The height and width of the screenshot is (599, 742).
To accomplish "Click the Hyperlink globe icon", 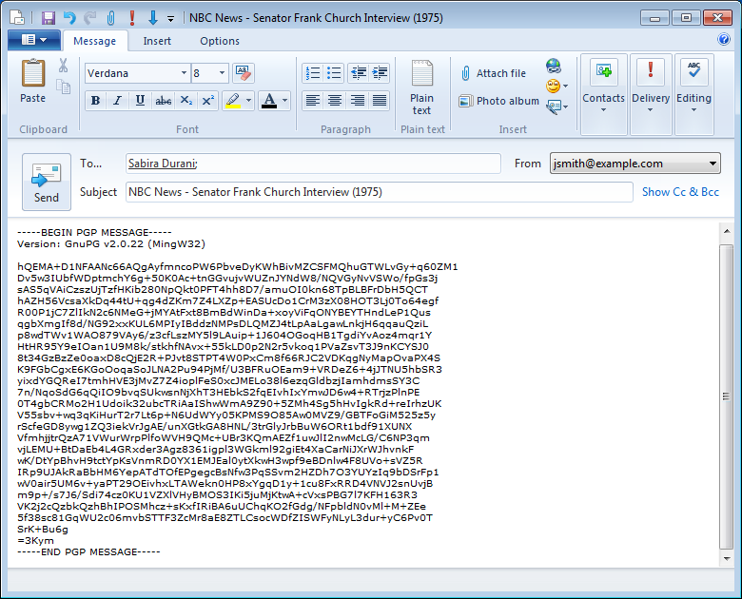I will pyautogui.click(x=554, y=66).
